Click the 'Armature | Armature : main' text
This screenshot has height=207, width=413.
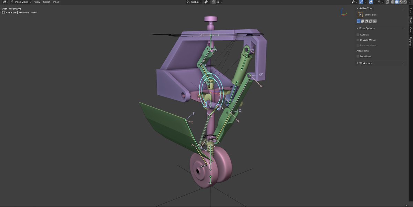[21, 12]
